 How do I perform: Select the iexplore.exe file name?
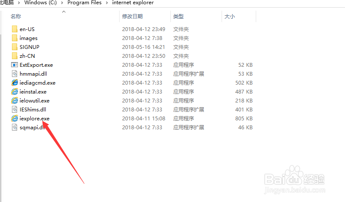pos(35,119)
